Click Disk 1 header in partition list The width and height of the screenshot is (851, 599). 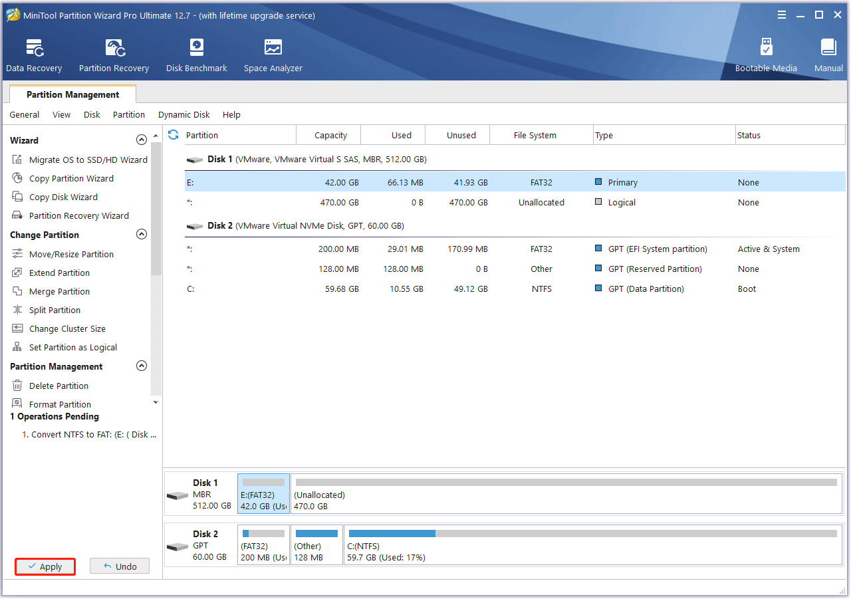pyautogui.click(x=515, y=160)
